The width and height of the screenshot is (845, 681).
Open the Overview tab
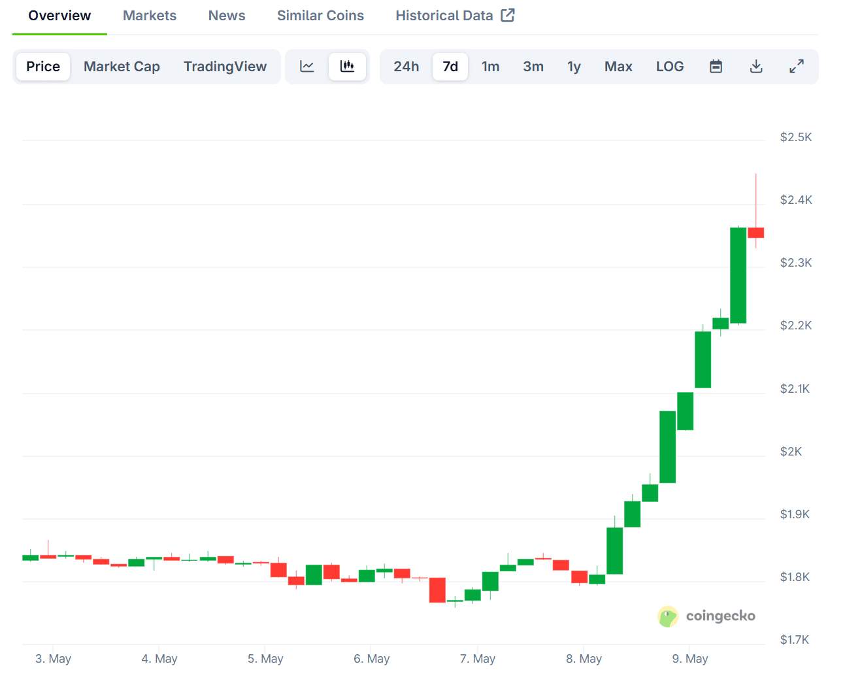59,15
